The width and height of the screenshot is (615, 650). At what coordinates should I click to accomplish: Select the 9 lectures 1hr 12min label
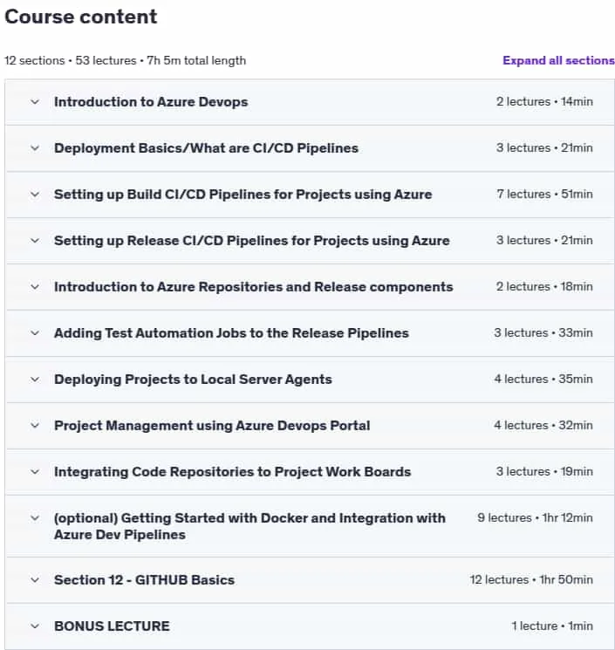pyautogui.click(x=535, y=517)
